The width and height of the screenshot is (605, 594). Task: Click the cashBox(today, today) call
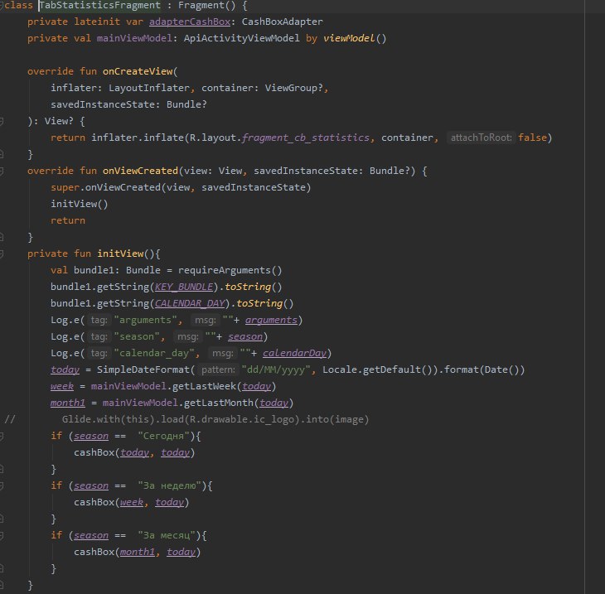134,453
